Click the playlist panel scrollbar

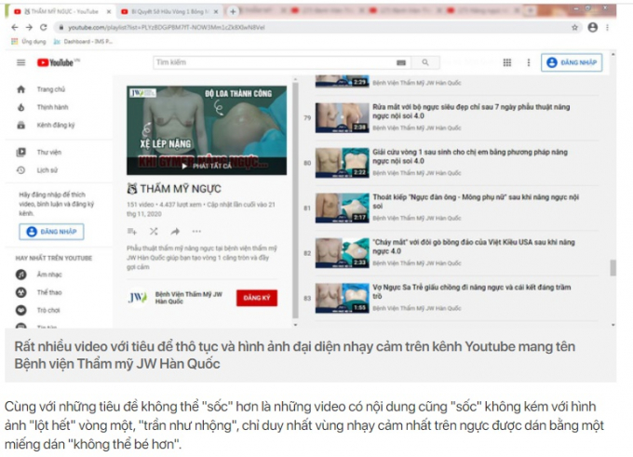(295, 201)
